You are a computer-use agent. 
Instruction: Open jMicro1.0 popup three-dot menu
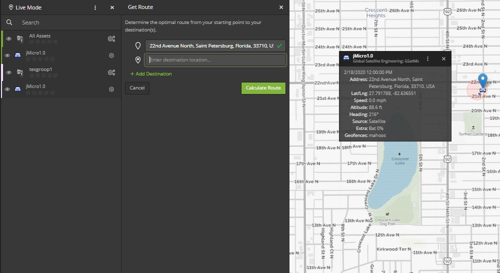point(427,58)
